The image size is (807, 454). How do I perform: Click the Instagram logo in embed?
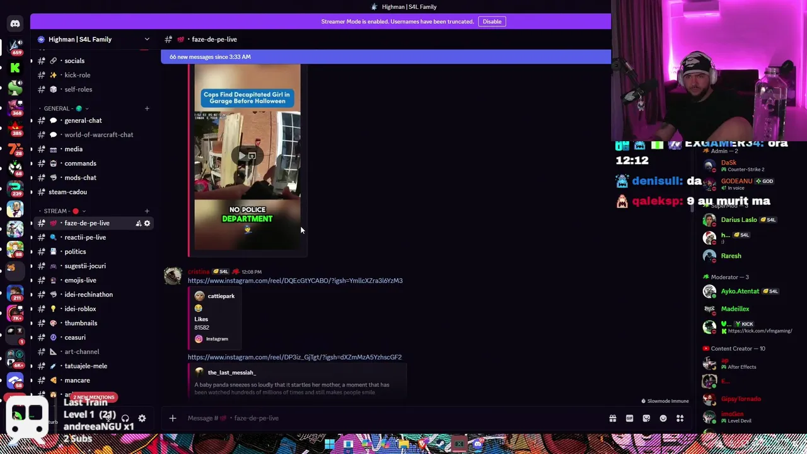199,339
